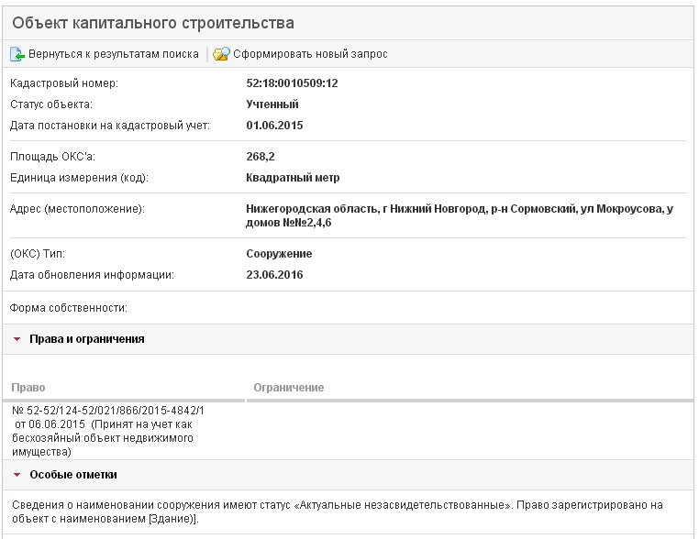Click the cadastral number 52:18:0010509:12

[x=293, y=83]
